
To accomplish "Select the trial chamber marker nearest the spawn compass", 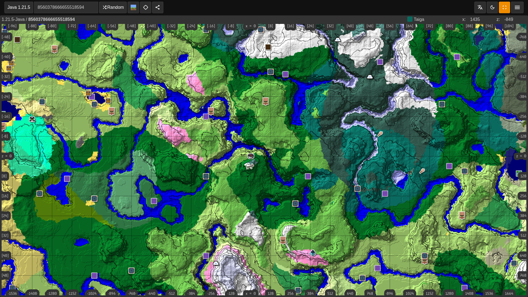I will [206, 176].
